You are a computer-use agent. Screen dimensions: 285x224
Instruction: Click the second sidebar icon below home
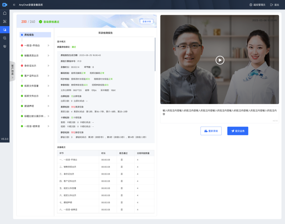pos(5,21)
